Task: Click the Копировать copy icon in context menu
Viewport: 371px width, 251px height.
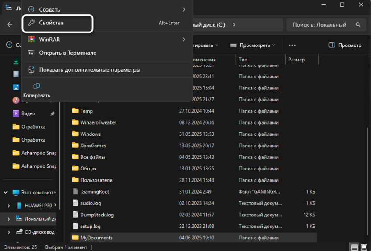Action: pyautogui.click(x=37, y=86)
